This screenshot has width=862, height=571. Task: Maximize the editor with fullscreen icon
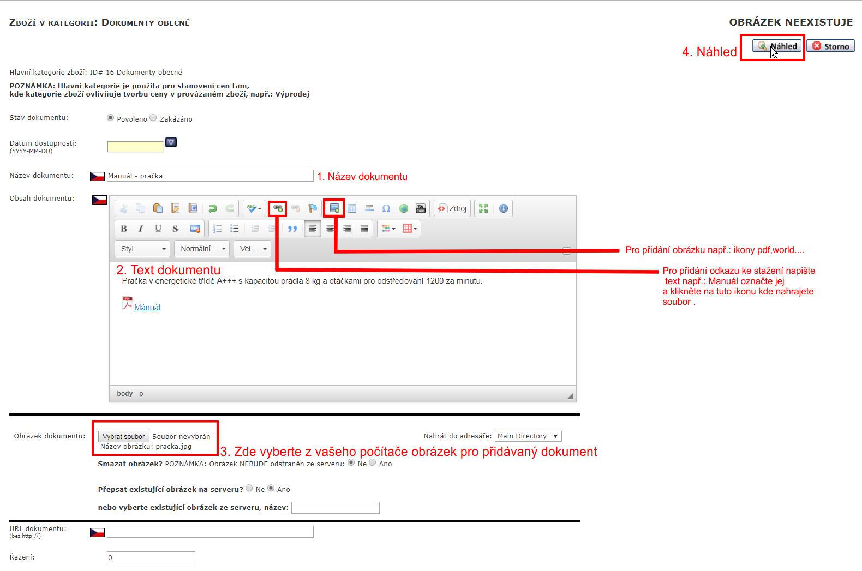483,208
